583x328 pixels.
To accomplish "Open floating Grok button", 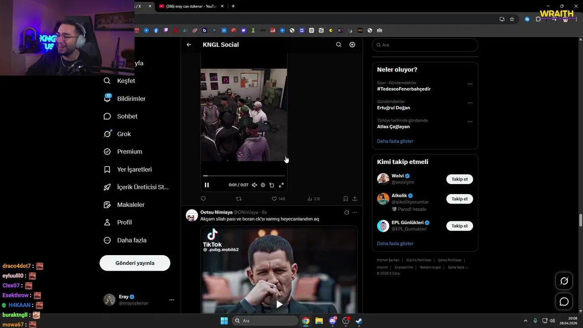I will [564, 281].
